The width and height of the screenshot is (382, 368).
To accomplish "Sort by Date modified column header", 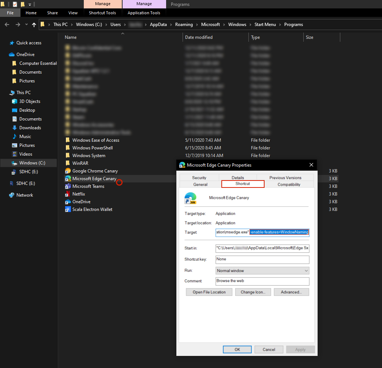I will point(199,37).
